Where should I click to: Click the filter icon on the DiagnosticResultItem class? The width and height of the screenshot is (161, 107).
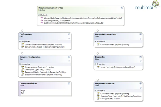coord(141,88)
